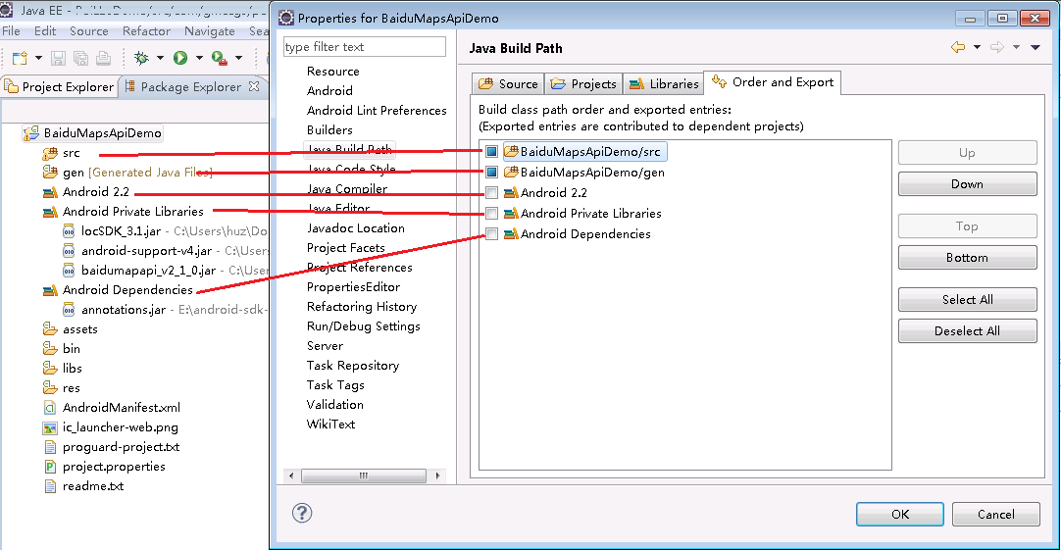Open the Source menu
Viewport: 1061px width, 550px height.
(88, 31)
